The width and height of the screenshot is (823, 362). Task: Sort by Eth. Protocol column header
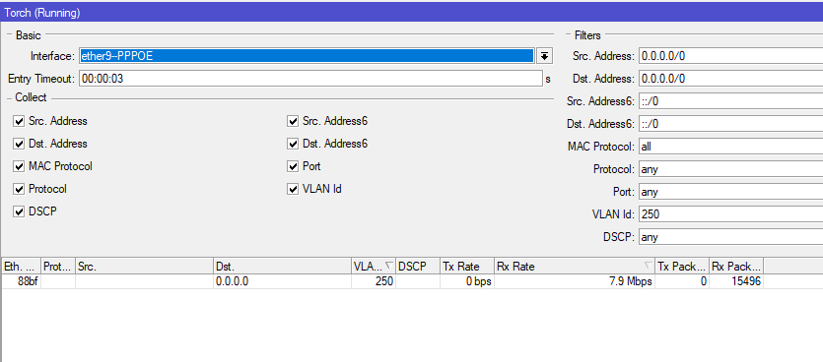point(21,267)
